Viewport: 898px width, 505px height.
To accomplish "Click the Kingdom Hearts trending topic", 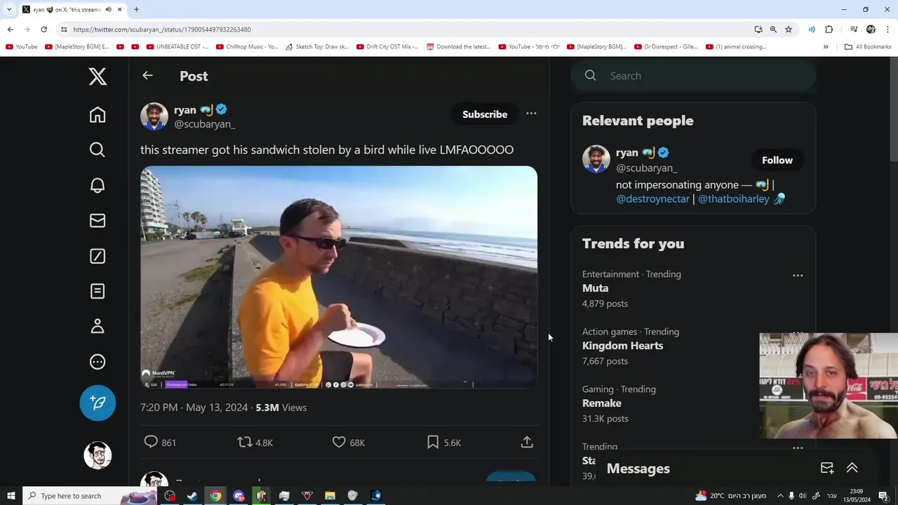I will [x=622, y=346].
